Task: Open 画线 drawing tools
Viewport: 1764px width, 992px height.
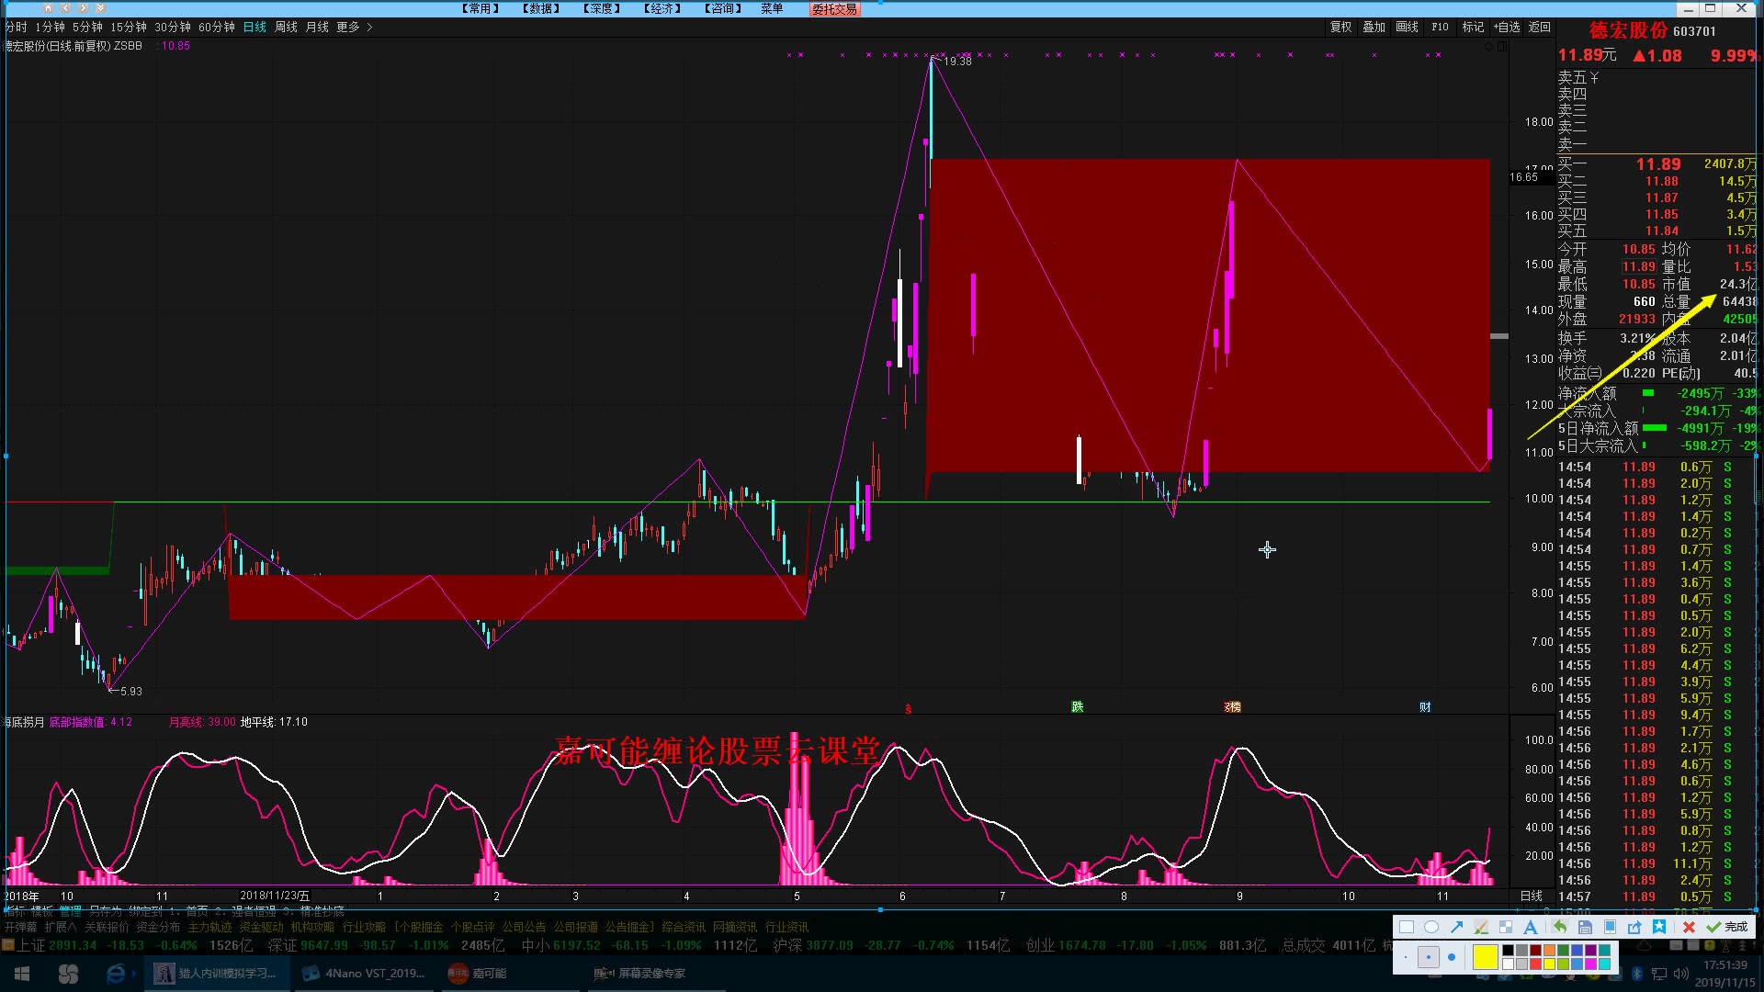Action: click(1407, 28)
